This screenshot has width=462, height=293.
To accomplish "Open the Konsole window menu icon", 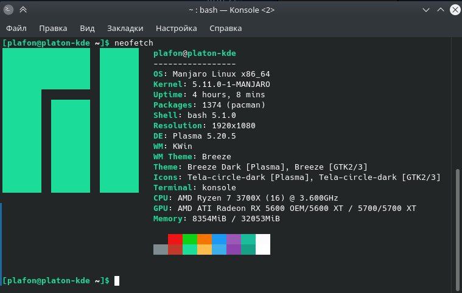I will pos(9,10).
